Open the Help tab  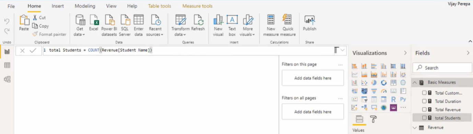click(132, 6)
